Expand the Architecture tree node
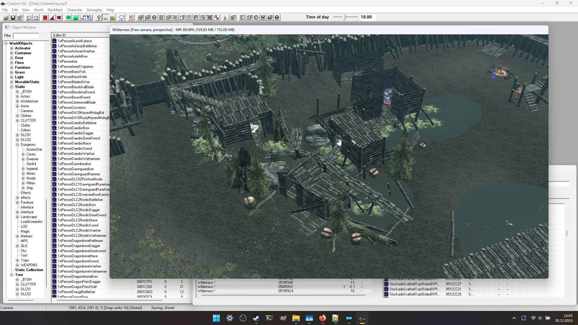This screenshot has height=325, width=578. [x=17, y=101]
